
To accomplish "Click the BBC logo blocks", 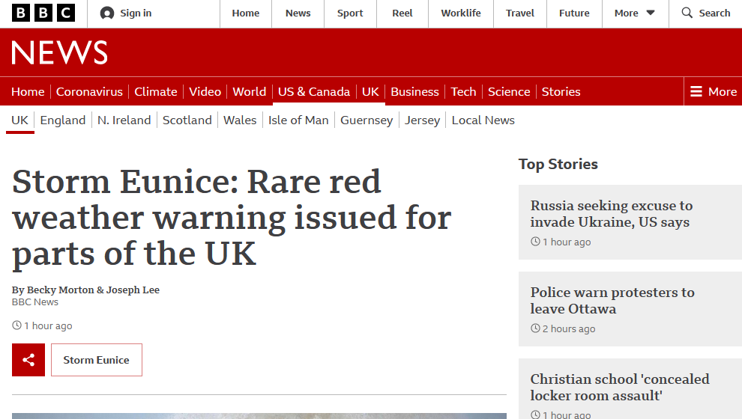I will [x=43, y=13].
